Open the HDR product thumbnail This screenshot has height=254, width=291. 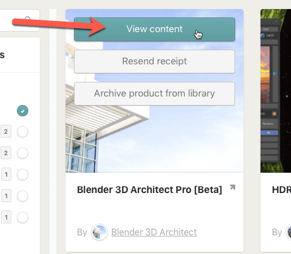click(x=276, y=91)
